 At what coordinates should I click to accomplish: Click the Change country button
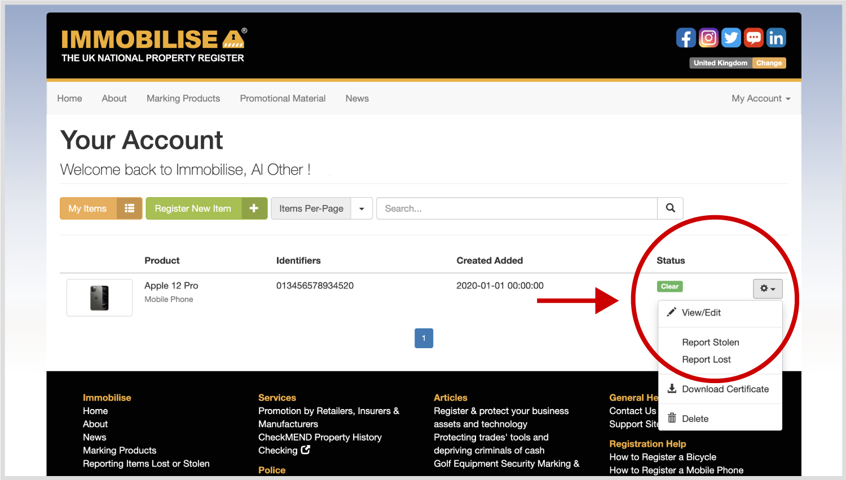point(769,63)
